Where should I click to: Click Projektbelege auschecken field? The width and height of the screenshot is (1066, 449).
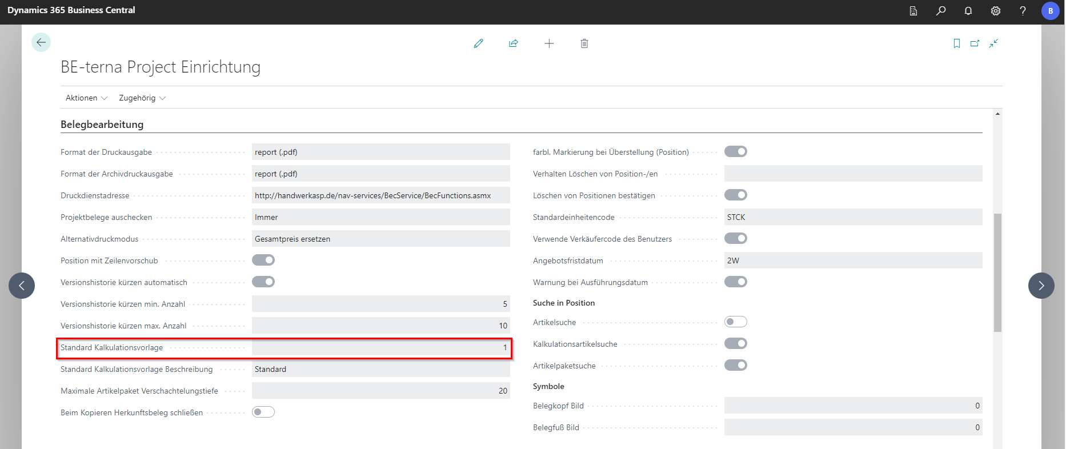pos(381,217)
